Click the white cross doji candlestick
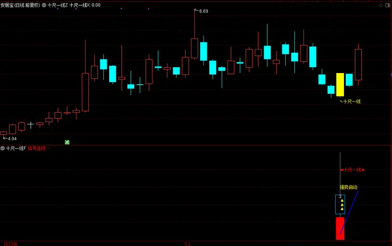 (31, 125)
